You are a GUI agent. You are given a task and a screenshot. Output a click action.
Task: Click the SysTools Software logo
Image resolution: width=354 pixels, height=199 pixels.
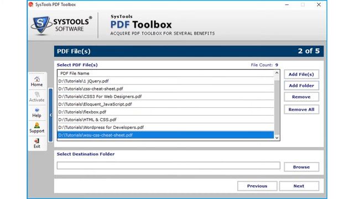coord(61,25)
